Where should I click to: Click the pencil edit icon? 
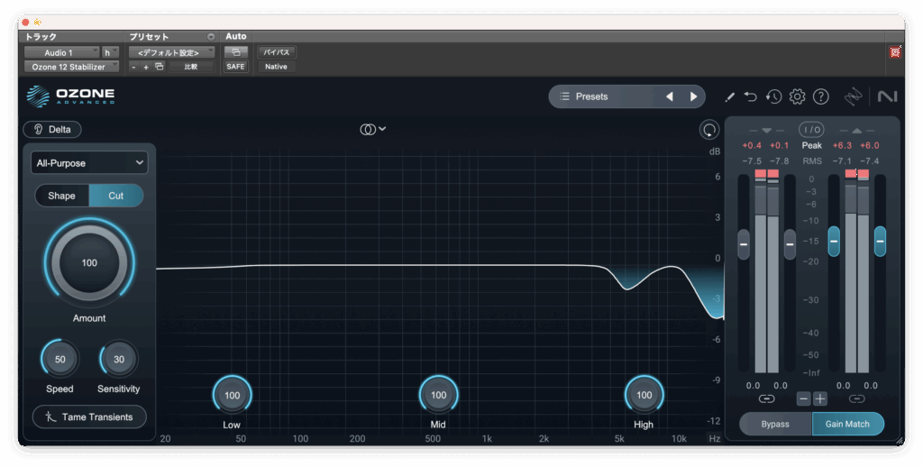[x=729, y=96]
